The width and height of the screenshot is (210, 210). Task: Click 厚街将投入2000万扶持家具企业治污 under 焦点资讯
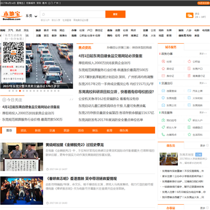(104, 63)
